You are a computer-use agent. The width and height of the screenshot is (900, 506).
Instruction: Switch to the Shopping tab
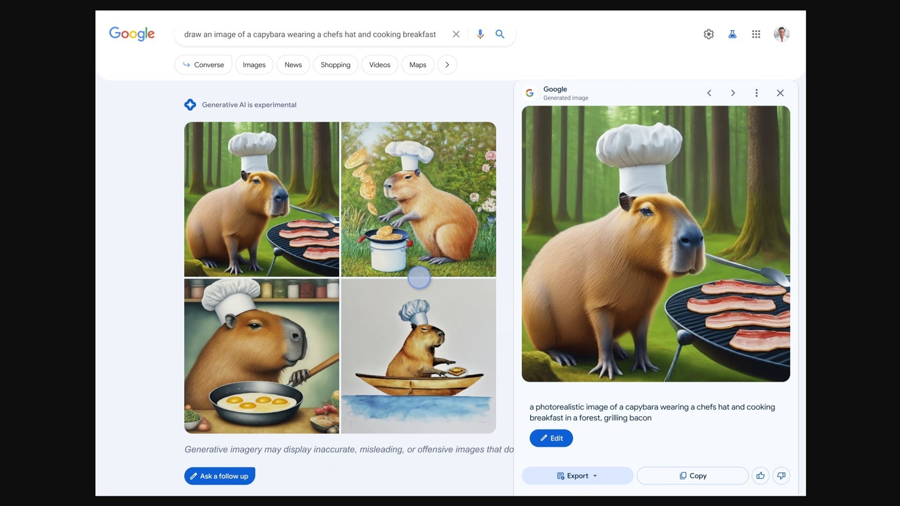335,65
